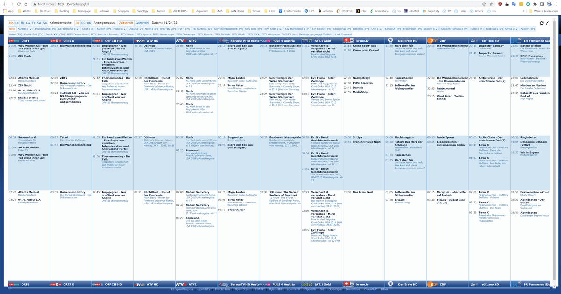Screen dimensions: 561x294
Task: Open the Last Scanned bouquet tab
Action: 343,35
